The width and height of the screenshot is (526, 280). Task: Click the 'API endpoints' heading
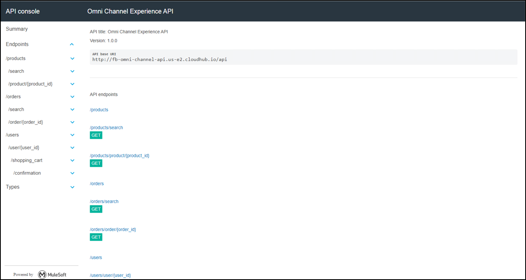104,95
